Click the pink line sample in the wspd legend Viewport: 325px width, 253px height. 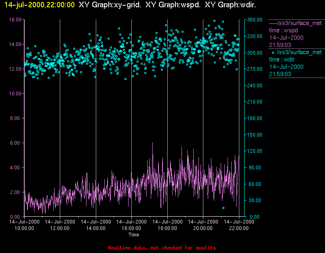[273, 23]
